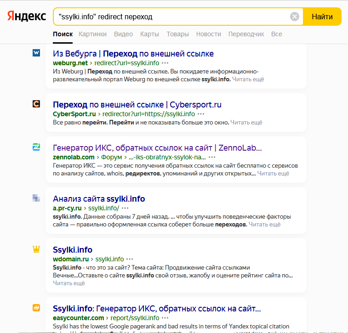Clear the search query with the X icon
This screenshot has width=348, height=333.
coord(295,17)
